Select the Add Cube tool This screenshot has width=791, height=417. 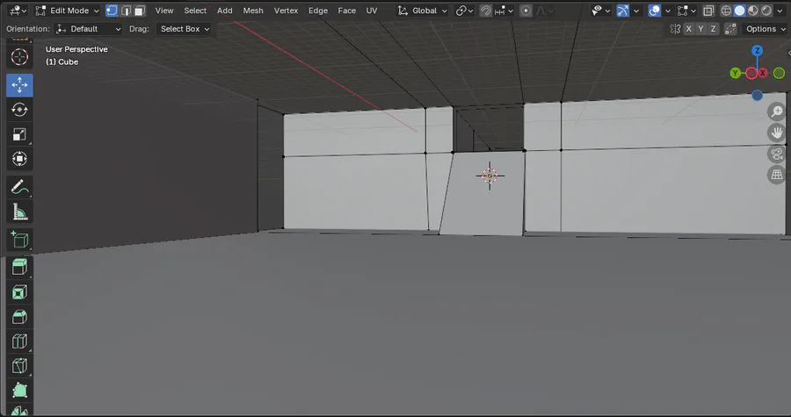coord(19,240)
